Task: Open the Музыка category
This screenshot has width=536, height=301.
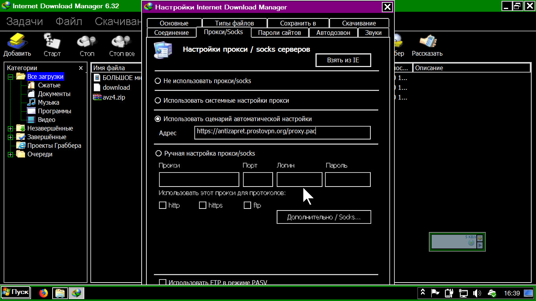Action: [48, 103]
